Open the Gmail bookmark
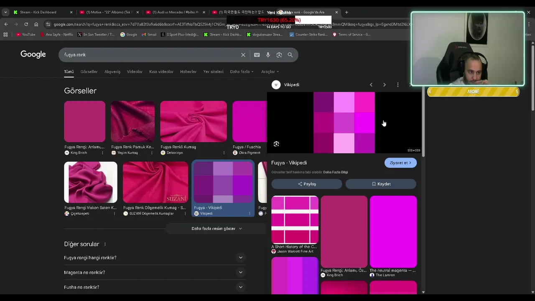 (x=149, y=35)
